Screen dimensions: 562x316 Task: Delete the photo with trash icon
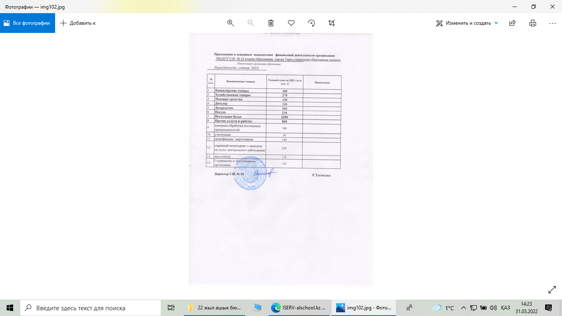tap(271, 23)
